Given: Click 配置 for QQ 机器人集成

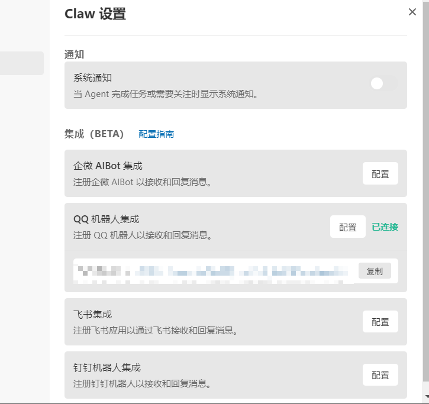Looking at the screenshot, I should click(347, 227).
